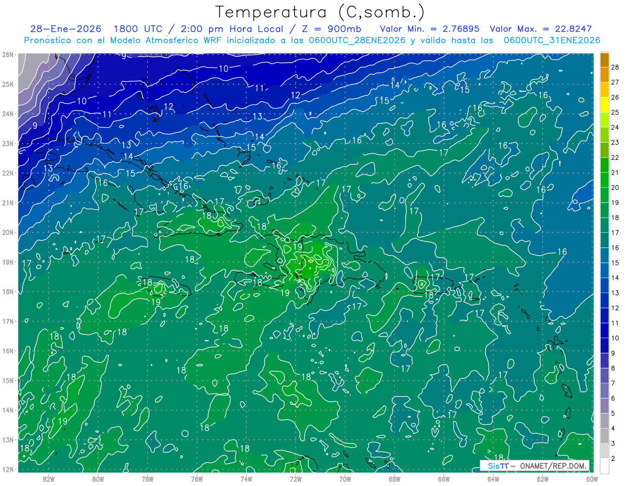Image resolution: width=629 pixels, height=486 pixels.
Task: Click the 12N latitude axis label
Action: click(x=8, y=469)
